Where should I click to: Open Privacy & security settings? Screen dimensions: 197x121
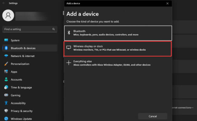(x=30, y=111)
